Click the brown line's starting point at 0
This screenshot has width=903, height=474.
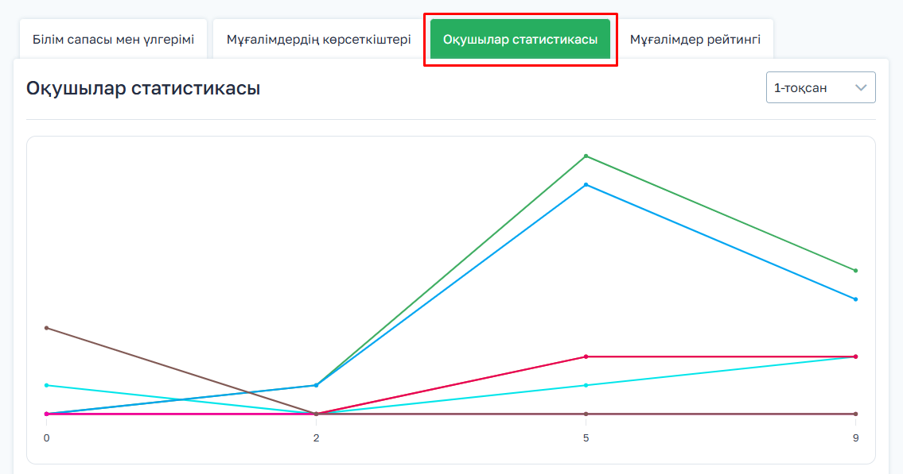pos(47,328)
